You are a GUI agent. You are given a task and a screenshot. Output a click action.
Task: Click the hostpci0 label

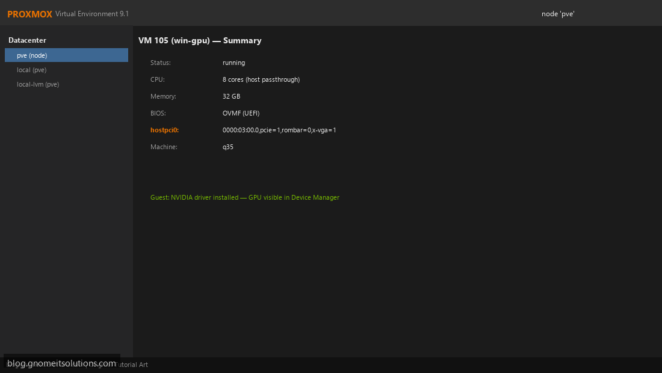coord(165,130)
